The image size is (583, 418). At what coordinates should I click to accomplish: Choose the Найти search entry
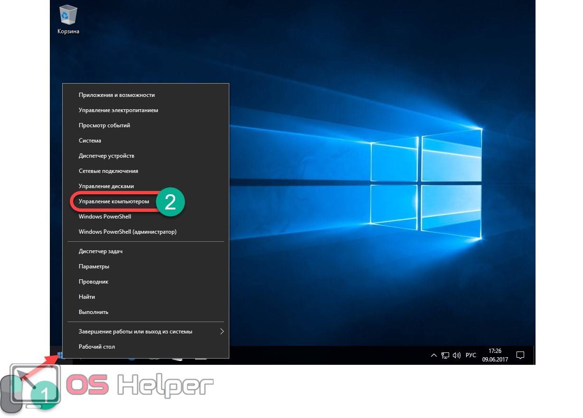pyautogui.click(x=146, y=297)
